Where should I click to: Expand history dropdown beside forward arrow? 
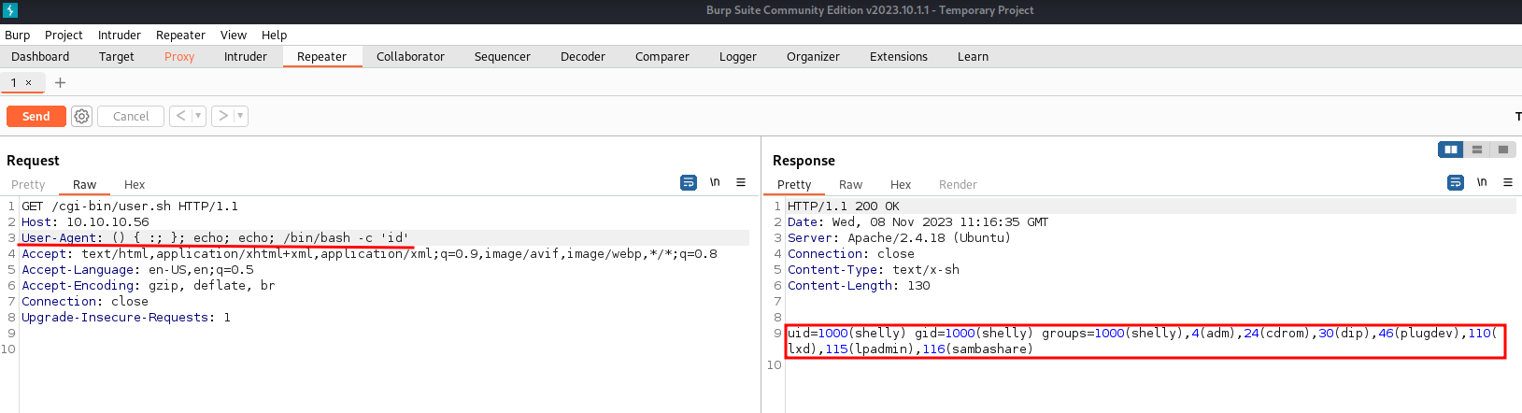tap(240, 116)
